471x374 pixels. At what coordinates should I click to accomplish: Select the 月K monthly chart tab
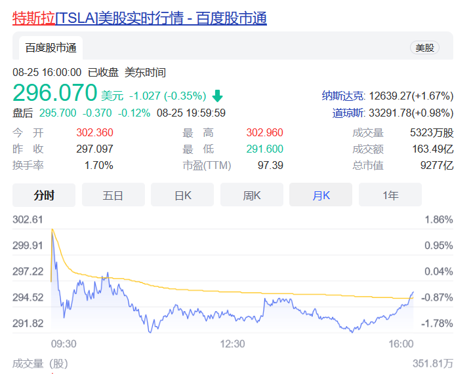click(x=321, y=195)
